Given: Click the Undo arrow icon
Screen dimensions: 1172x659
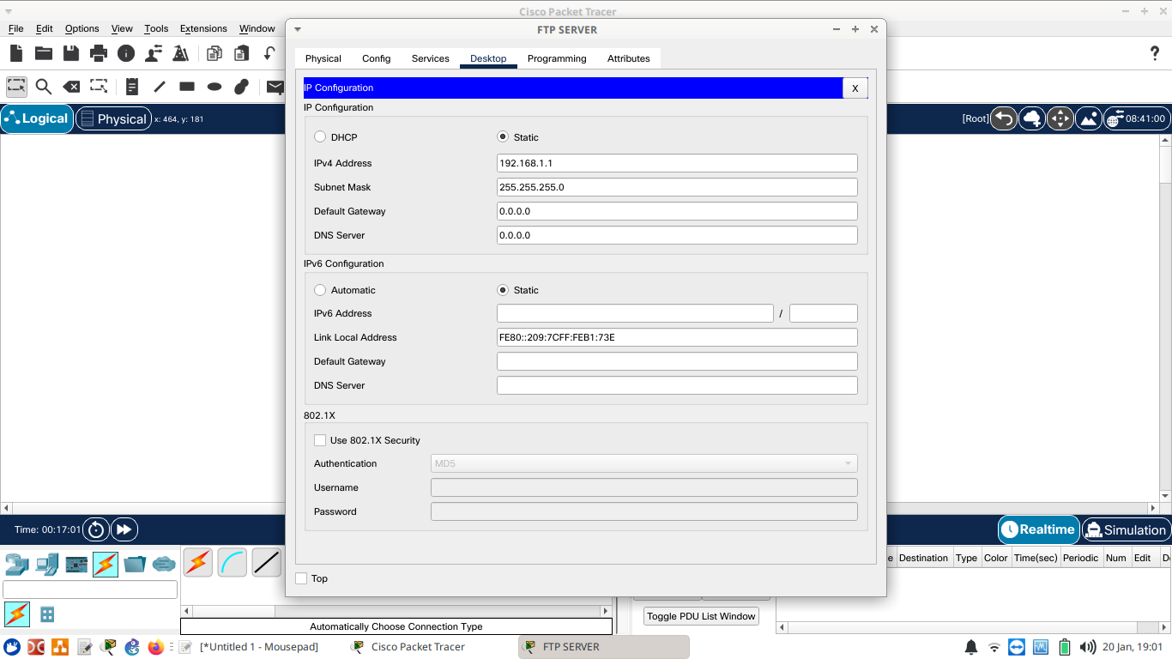Looking at the screenshot, I should click(x=269, y=53).
